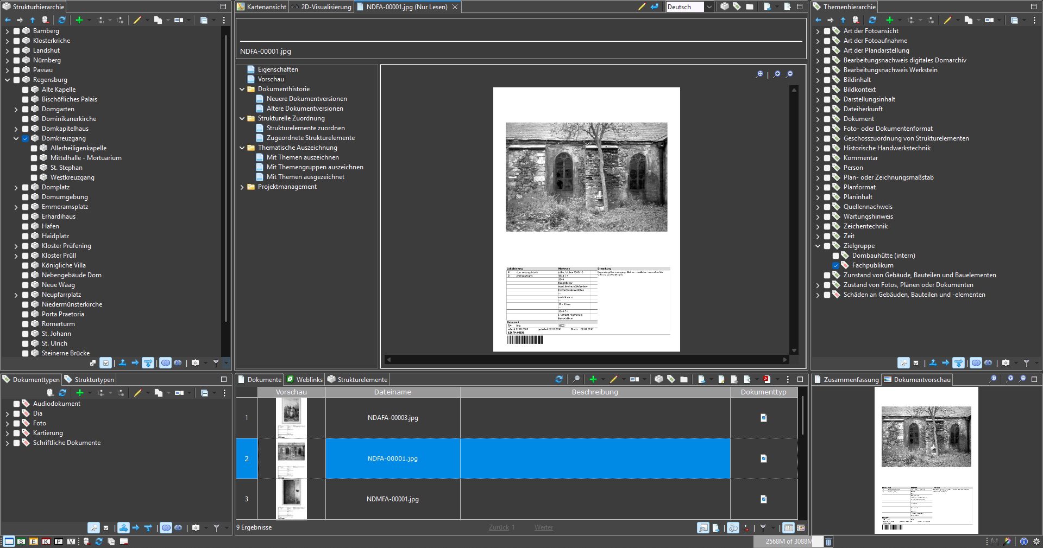Open the Strukturtypen tab
This screenshot has height=548, width=1043.
pos(90,380)
